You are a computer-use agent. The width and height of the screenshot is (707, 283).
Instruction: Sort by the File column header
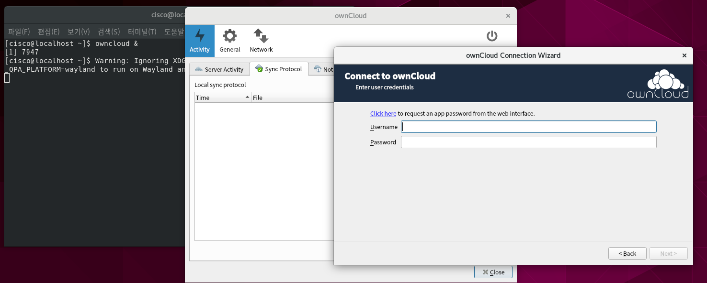[x=292, y=98]
